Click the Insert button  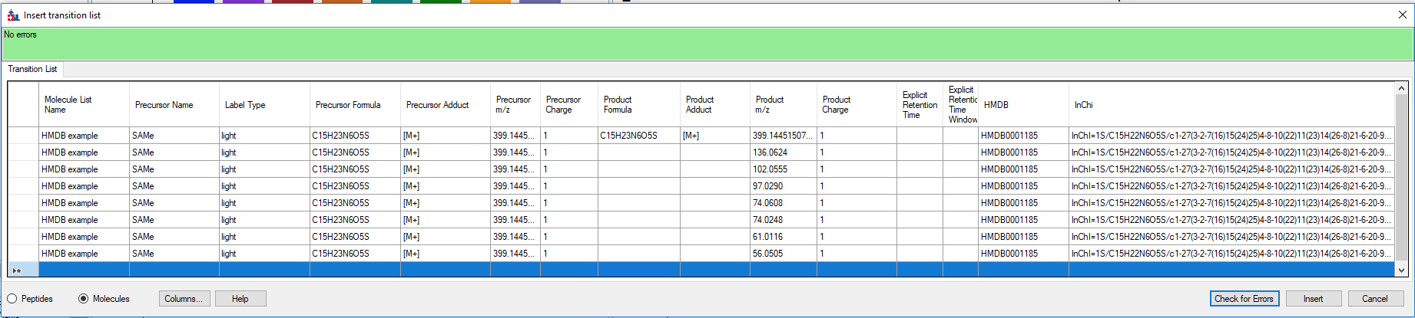[x=1313, y=299]
